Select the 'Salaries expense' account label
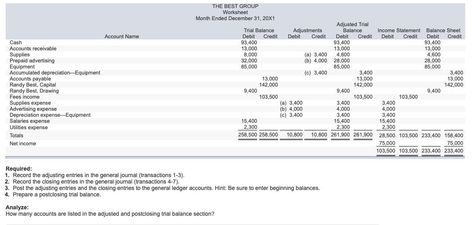This screenshot has height=225, width=472. (x=29, y=121)
